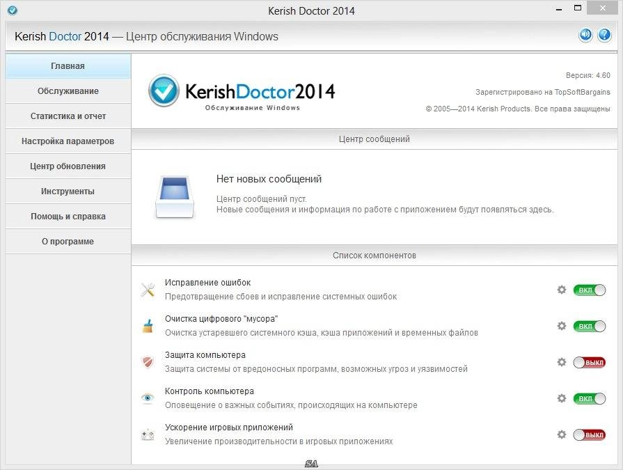Click the Kerish Products copyright line
The image size is (623, 470).
518,109
